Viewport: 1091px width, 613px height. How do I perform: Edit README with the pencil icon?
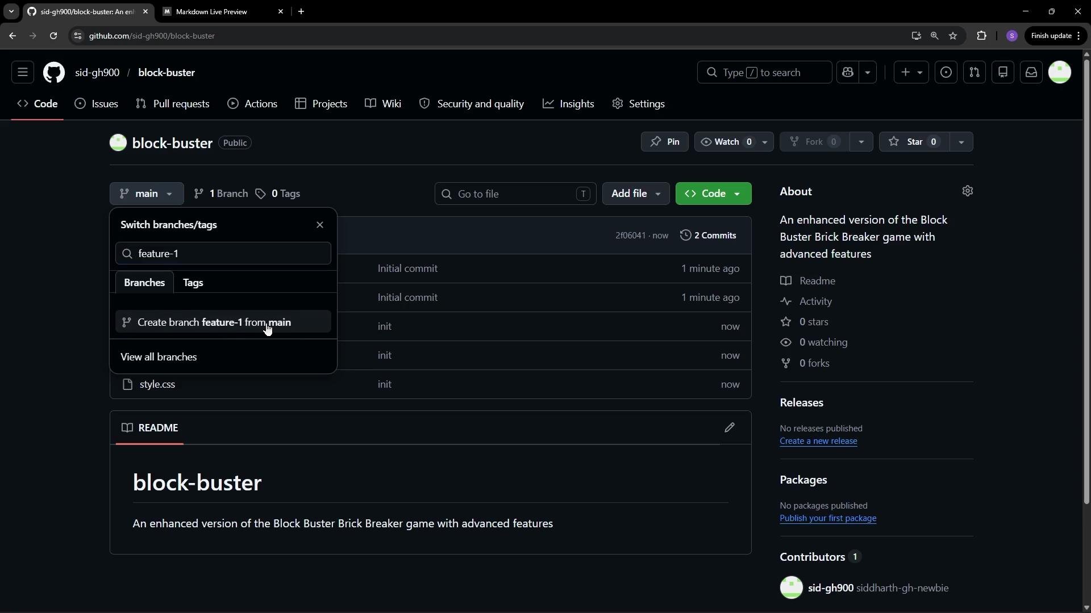(730, 427)
